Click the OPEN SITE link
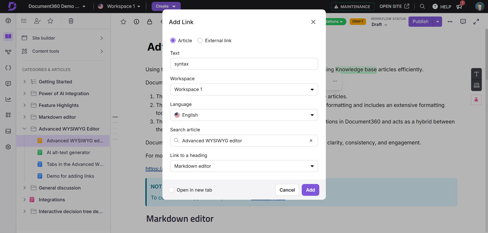Screen dimensions: 488x233 pos(394,6)
